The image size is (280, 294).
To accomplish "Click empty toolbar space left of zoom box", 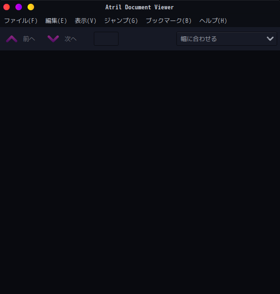I will (x=147, y=39).
